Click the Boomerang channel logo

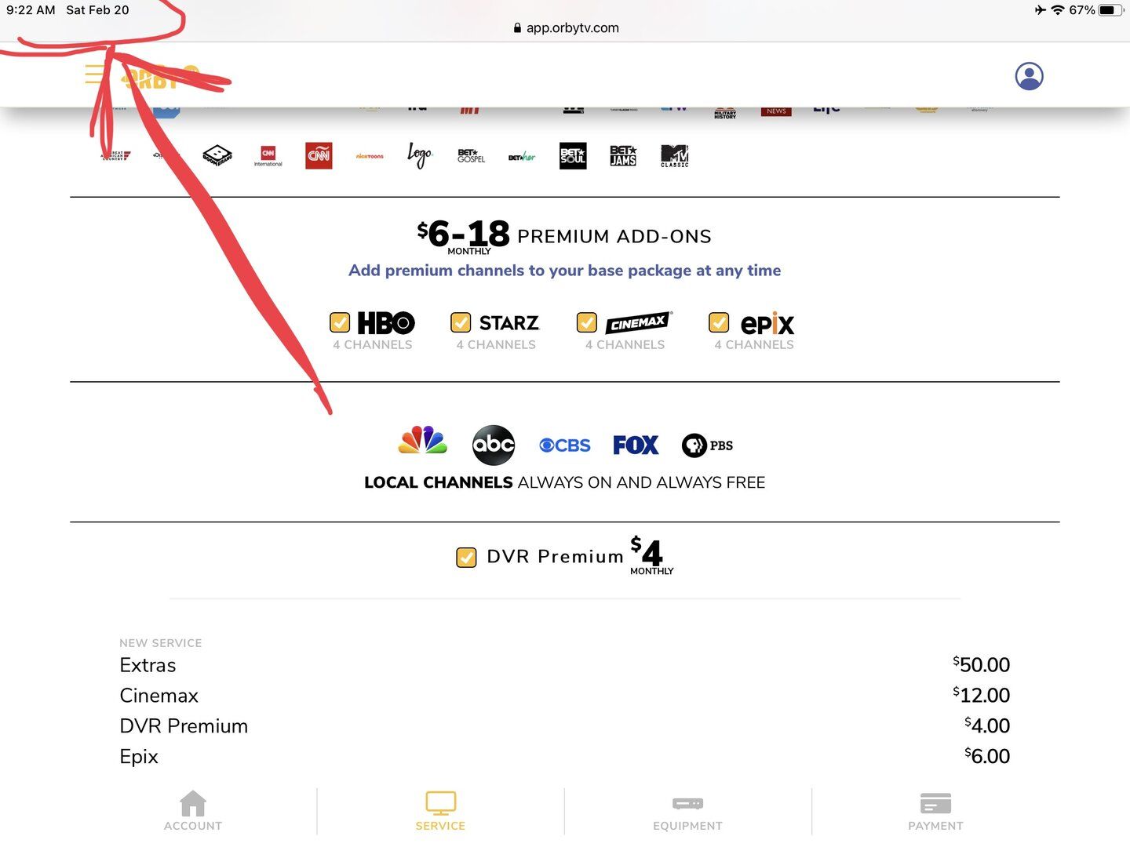(x=217, y=155)
